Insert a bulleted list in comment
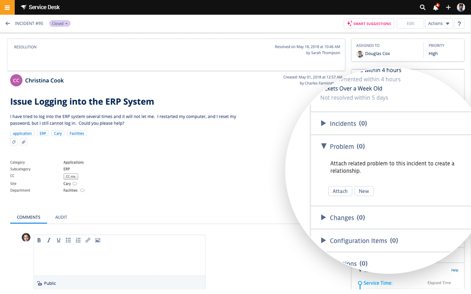 69,240
